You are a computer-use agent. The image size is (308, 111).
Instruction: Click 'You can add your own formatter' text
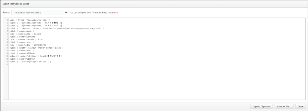click(x=85, y=13)
